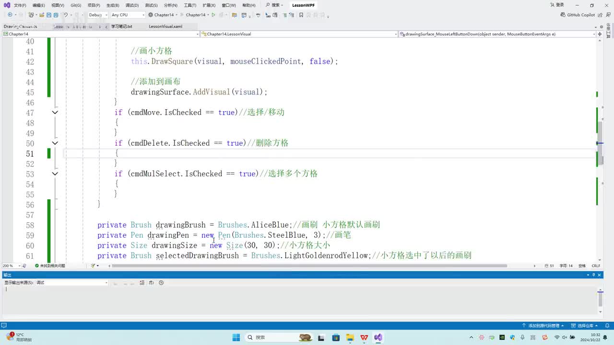Open the Chapter14.LessonVisual class dropdown
The width and height of the screenshot is (614, 345).
(x=299, y=34)
